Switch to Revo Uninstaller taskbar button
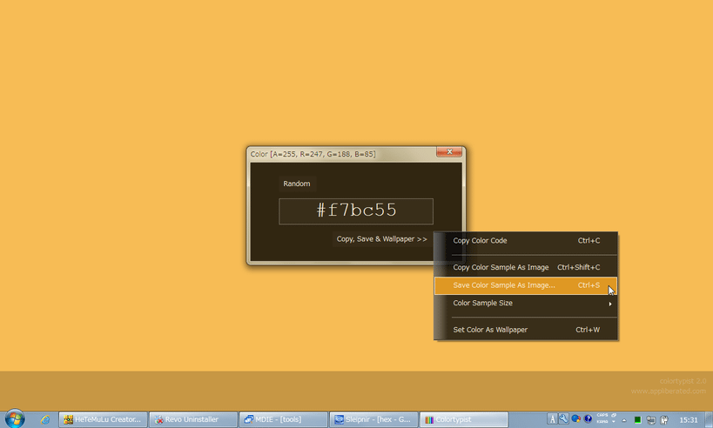This screenshot has width=713, height=428. [x=193, y=419]
